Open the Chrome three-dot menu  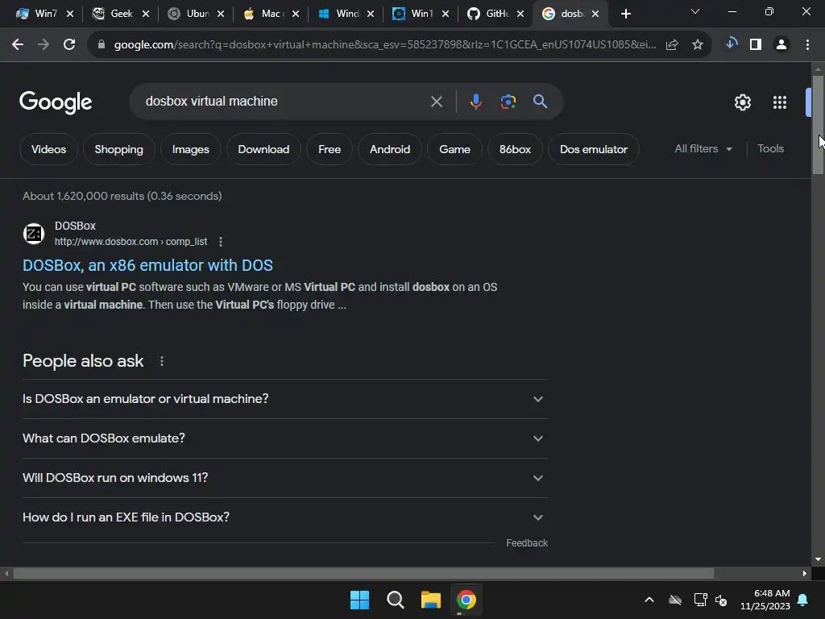pyautogui.click(x=807, y=45)
